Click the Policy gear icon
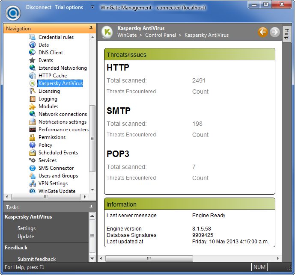295x275 pixels. [33, 145]
